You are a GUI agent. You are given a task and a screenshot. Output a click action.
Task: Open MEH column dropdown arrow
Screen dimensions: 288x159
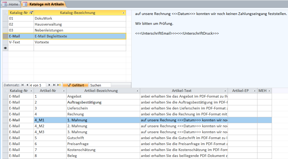[269, 91]
